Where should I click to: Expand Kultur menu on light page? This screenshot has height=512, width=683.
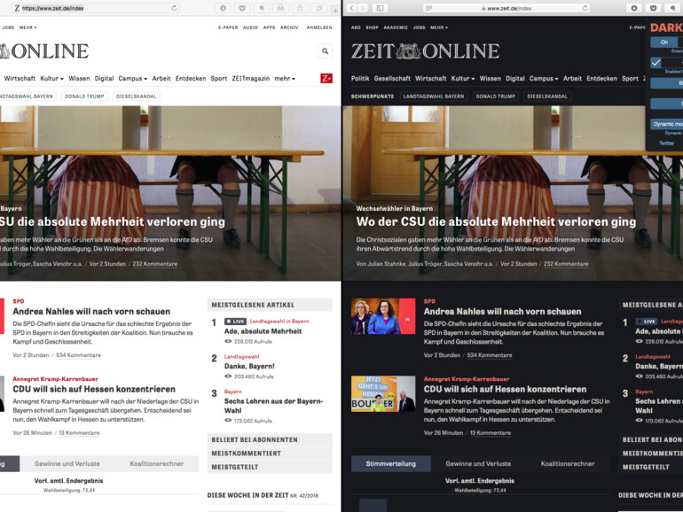pyautogui.click(x=51, y=78)
